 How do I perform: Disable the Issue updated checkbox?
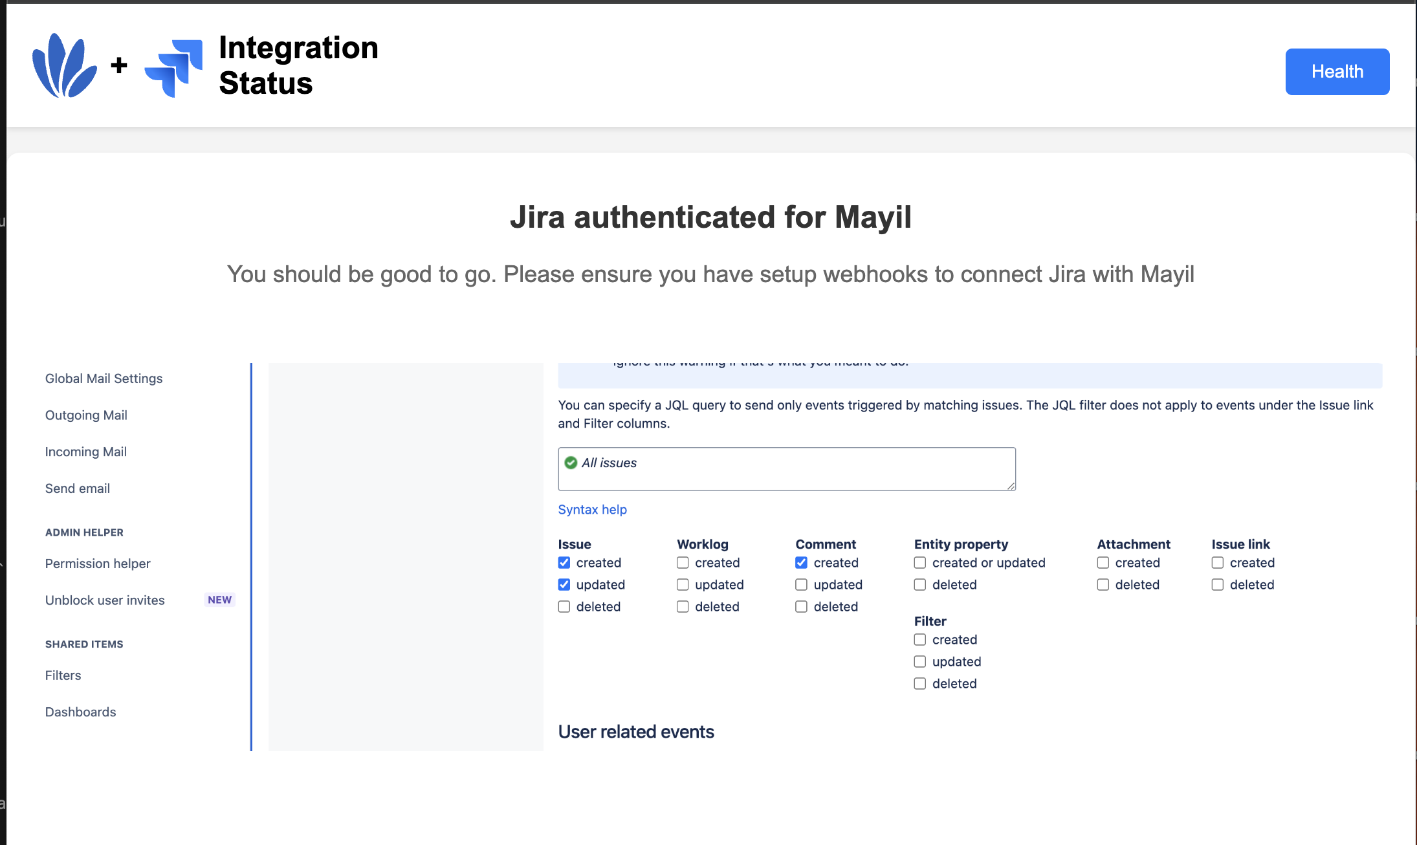(564, 584)
